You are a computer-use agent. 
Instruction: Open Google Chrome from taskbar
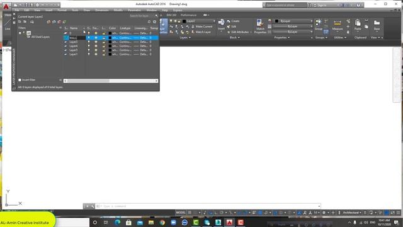tap(162, 223)
